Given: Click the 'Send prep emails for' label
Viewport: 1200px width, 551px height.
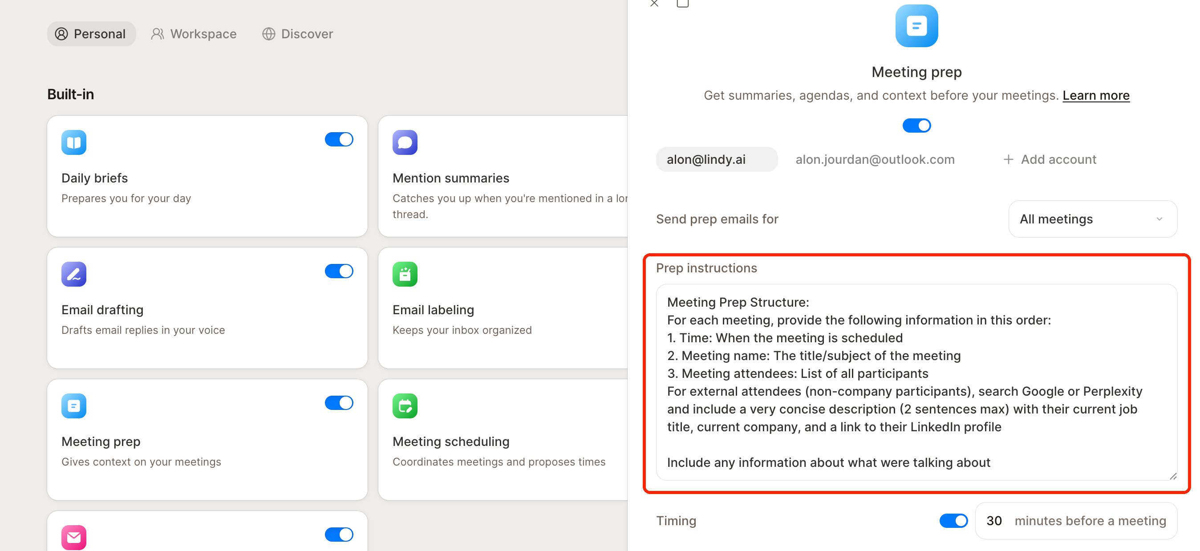Looking at the screenshot, I should pyautogui.click(x=717, y=219).
